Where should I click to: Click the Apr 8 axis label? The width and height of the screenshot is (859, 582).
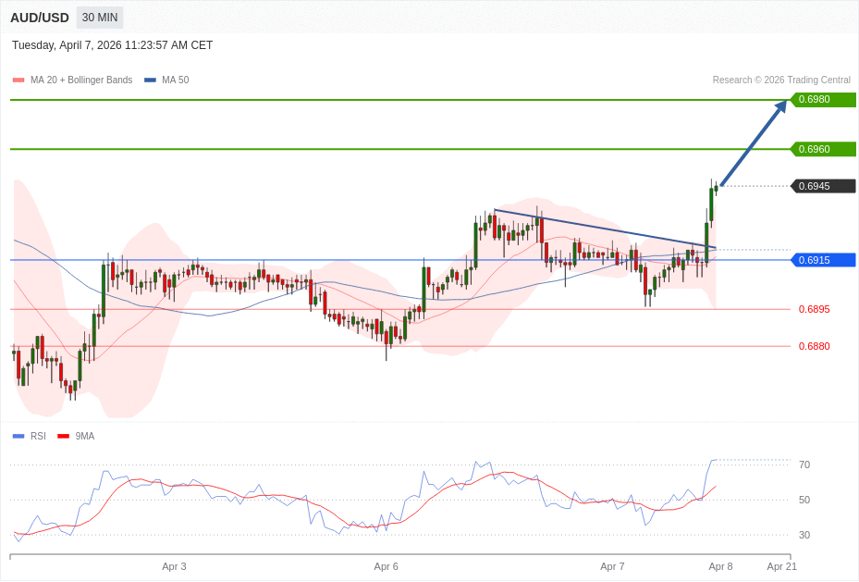(x=720, y=566)
